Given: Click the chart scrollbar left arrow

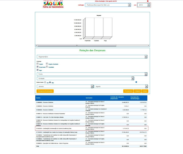Looking at the screenshot, I should [x=36, y=46].
